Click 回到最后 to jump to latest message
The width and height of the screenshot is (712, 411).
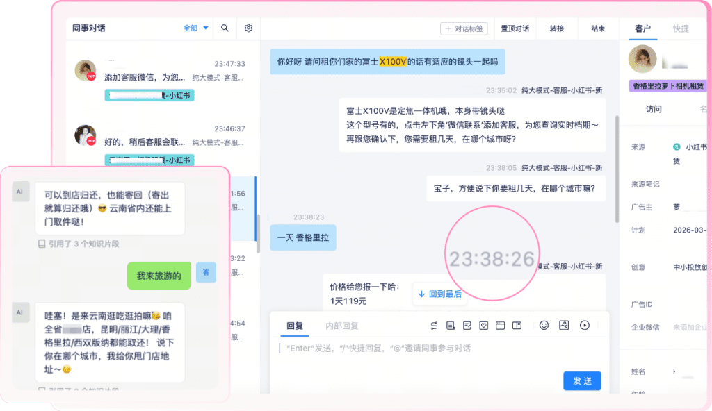(x=439, y=294)
